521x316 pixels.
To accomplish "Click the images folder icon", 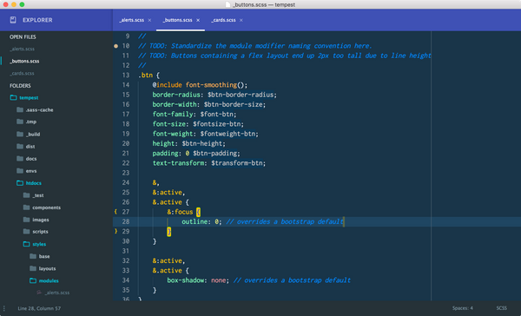I will [x=27, y=220].
